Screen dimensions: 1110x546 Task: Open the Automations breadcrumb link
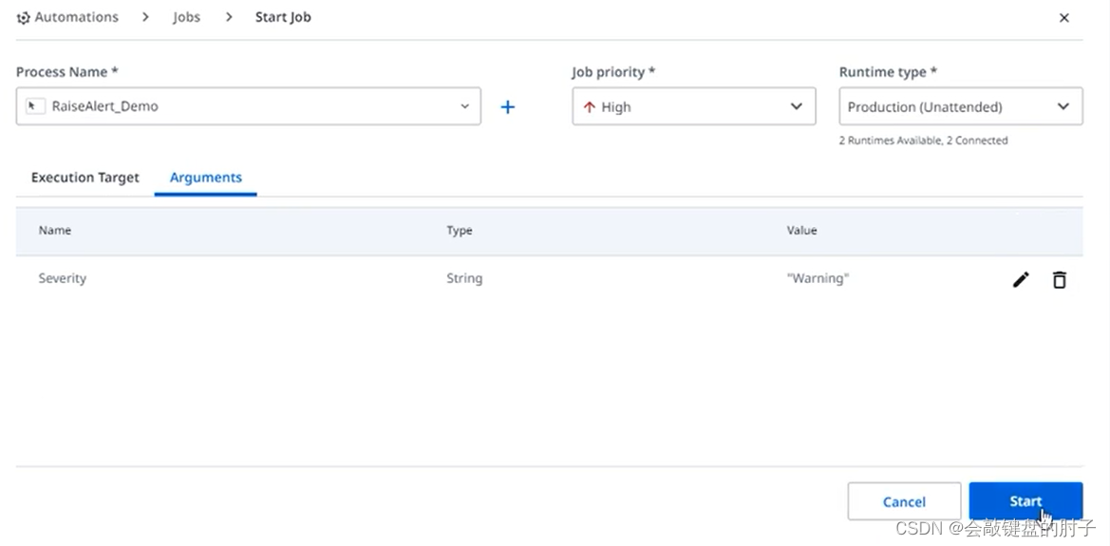[77, 17]
